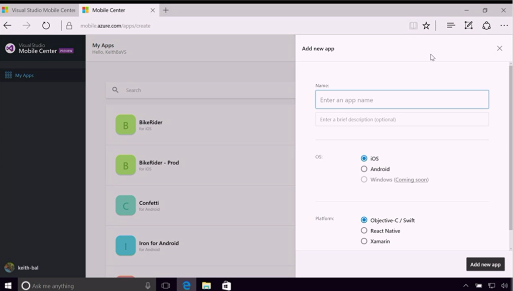The height and width of the screenshot is (291, 514).
Task: Click the Add new app button
Action: (x=485, y=264)
